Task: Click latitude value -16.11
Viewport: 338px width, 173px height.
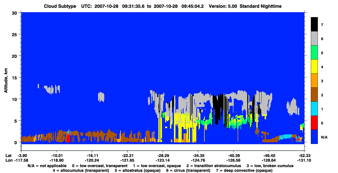Action: coord(92,155)
